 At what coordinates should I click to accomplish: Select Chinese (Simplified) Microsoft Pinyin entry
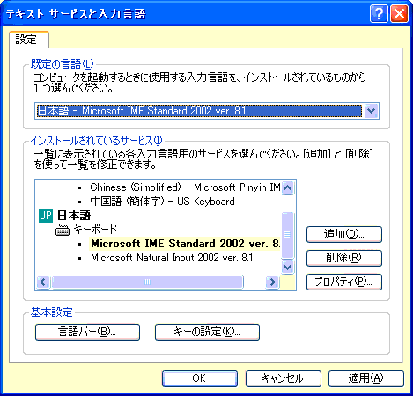click(x=185, y=187)
